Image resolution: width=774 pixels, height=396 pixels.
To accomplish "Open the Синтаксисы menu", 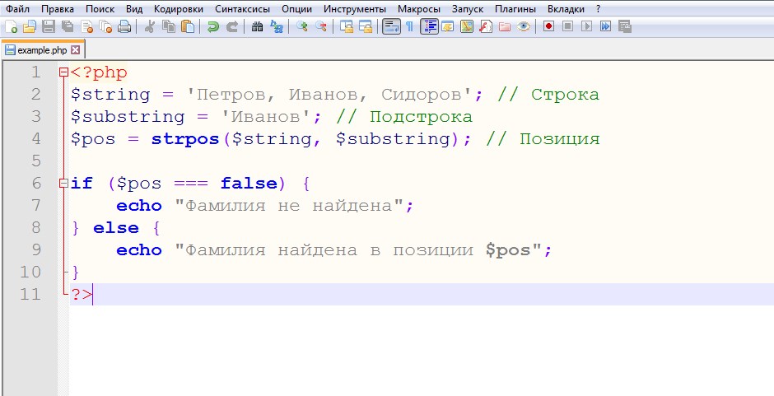I will (242, 8).
